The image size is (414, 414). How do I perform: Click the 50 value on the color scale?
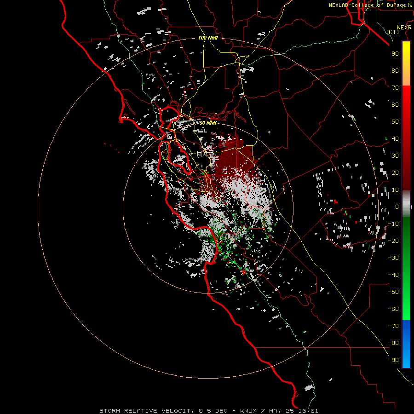pyautogui.click(x=395, y=122)
